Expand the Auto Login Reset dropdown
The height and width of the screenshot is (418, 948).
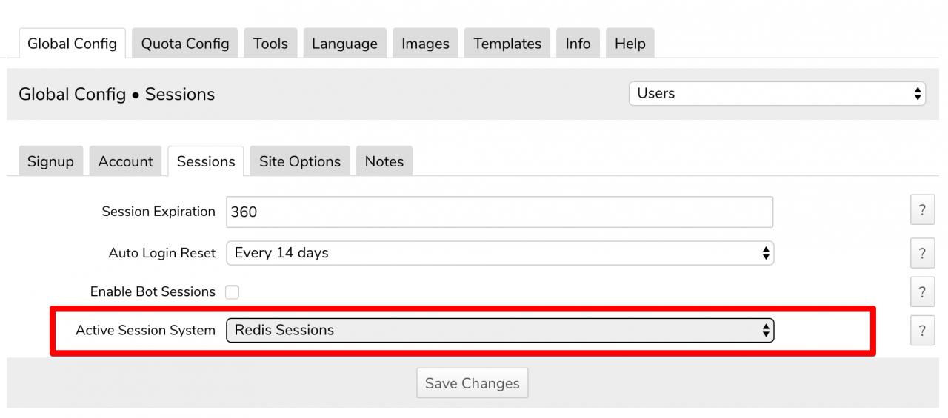[x=500, y=253]
